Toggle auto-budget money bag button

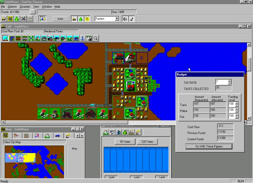click(x=81, y=19)
